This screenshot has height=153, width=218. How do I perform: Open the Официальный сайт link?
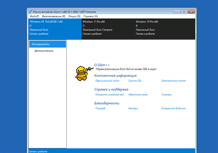[x=107, y=81]
